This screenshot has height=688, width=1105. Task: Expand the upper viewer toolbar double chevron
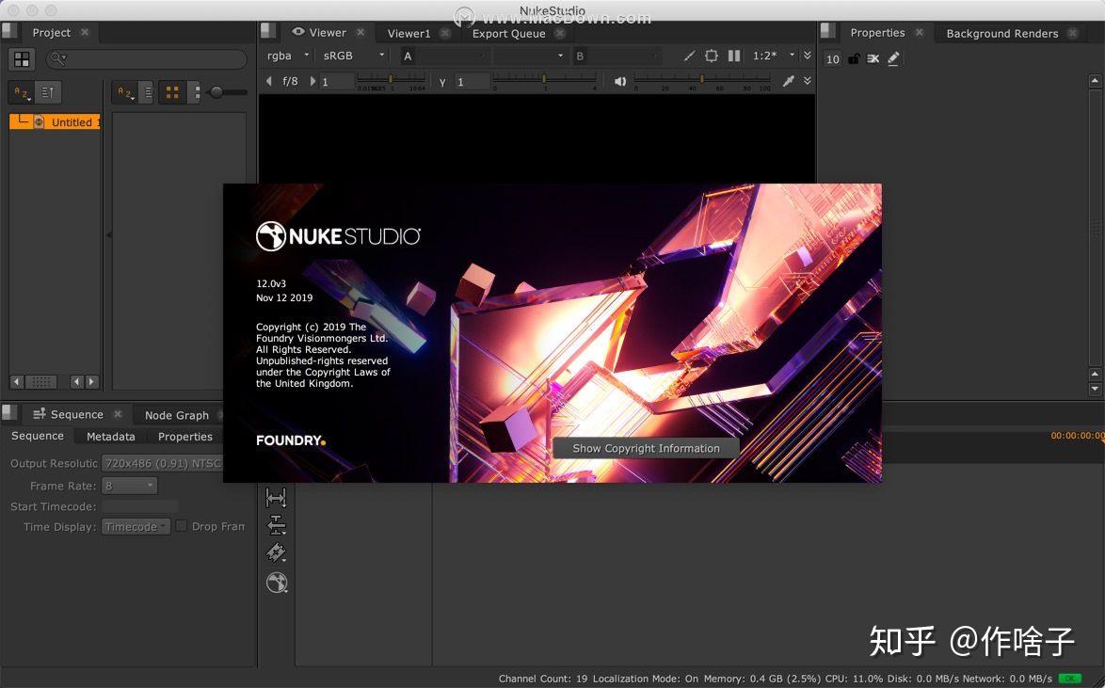808,56
